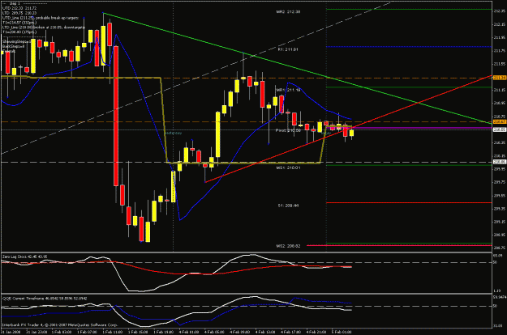This screenshot has width=507, height=335.
Task: Click the first UTD values line at top
Action: (x=19, y=8)
